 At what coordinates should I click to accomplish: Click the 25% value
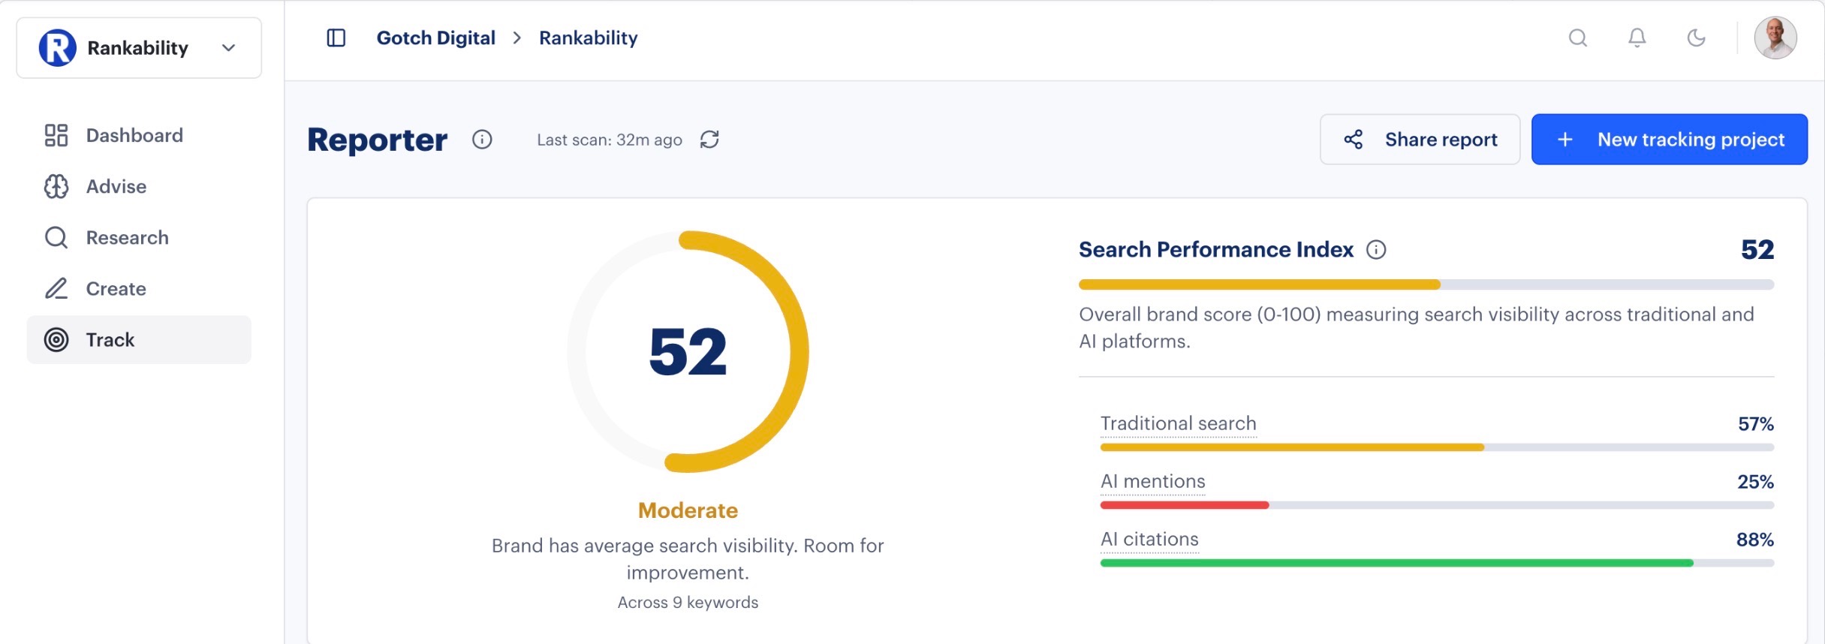[1756, 482]
